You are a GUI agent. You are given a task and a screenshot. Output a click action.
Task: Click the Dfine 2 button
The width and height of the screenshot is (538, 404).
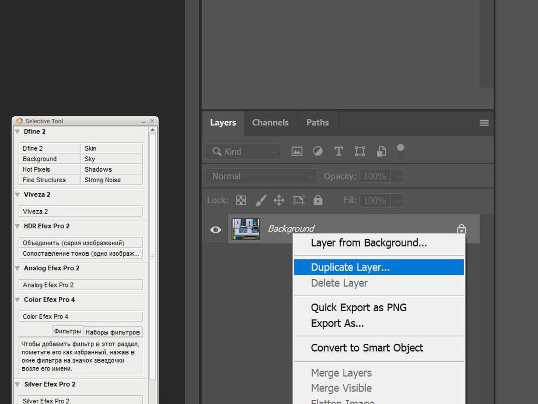(50, 148)
